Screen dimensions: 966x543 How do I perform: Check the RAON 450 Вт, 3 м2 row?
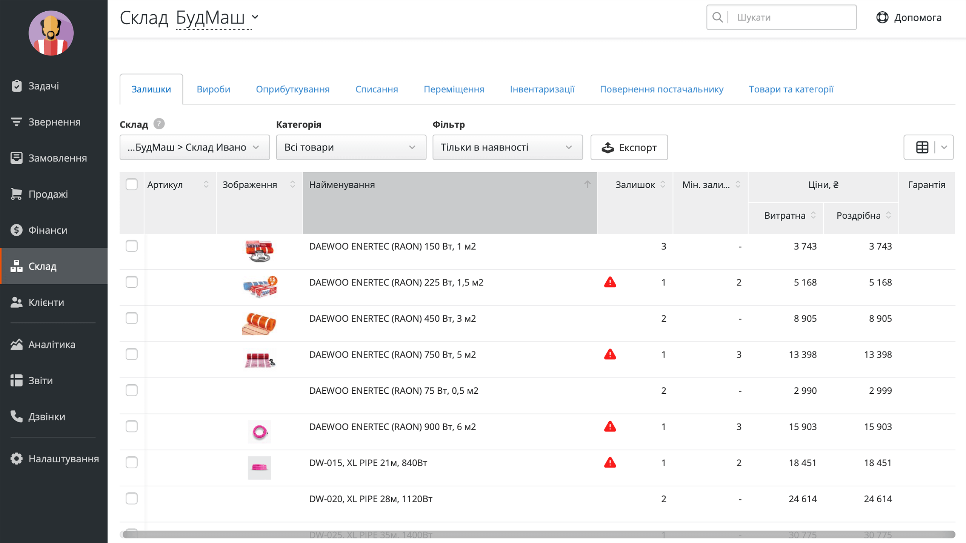click(x=131, y=318)
